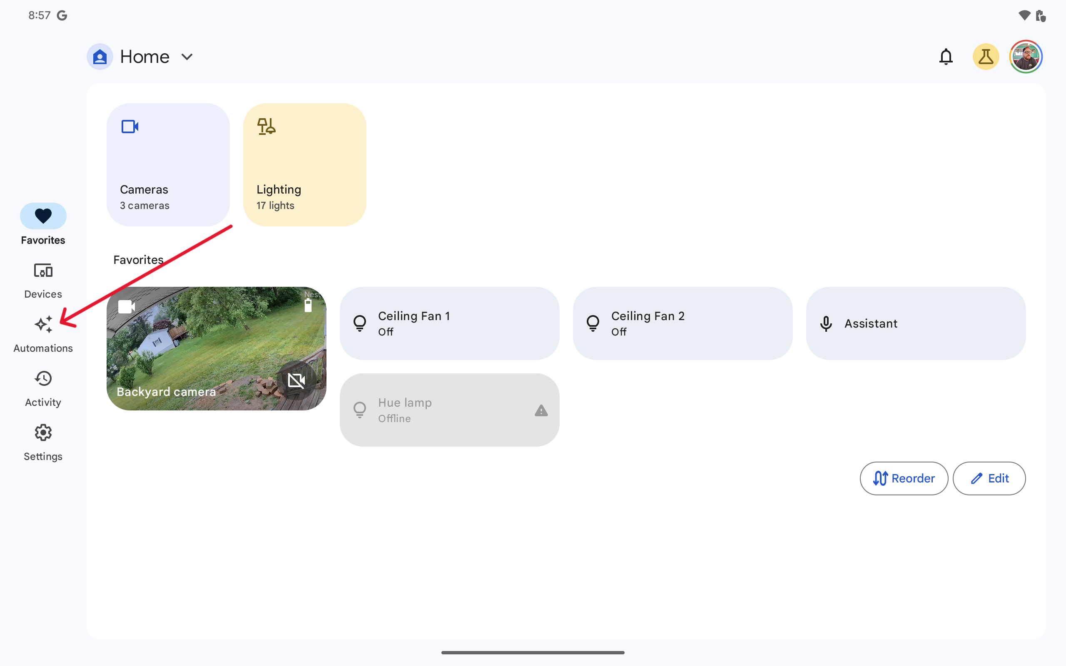The height and width of the screenshot is (666, 1066).
Task: Enable the offline Hue lamp
Action: 449,409
